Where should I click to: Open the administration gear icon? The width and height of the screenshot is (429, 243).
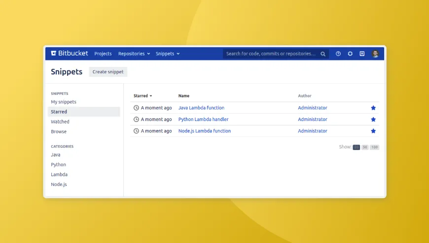(x=350, y=54)
